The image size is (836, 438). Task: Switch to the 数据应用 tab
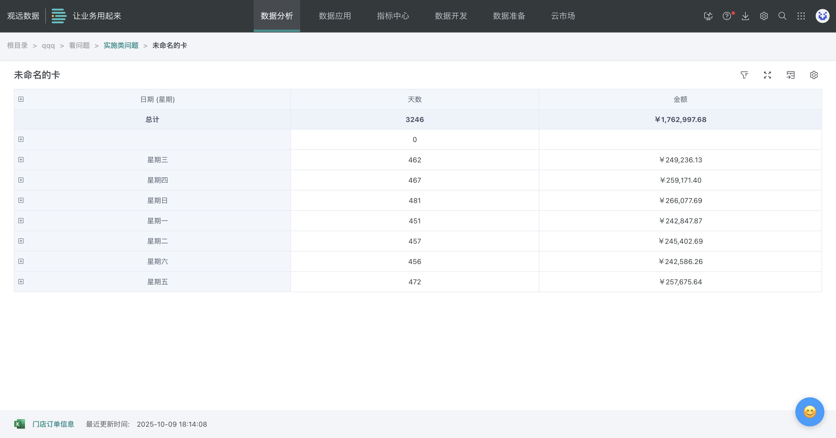click(x=335, y=16)
